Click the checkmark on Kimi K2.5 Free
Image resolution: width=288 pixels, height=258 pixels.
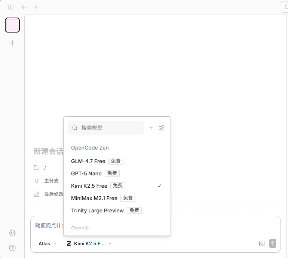[x=159, y=186]
